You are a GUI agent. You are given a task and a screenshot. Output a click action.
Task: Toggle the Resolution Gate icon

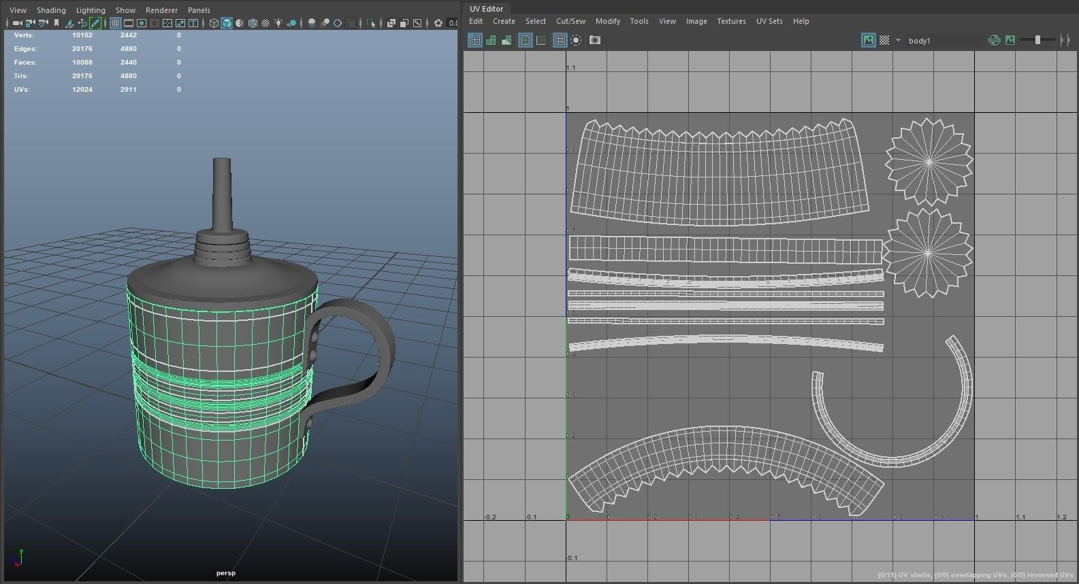(142, 23)
